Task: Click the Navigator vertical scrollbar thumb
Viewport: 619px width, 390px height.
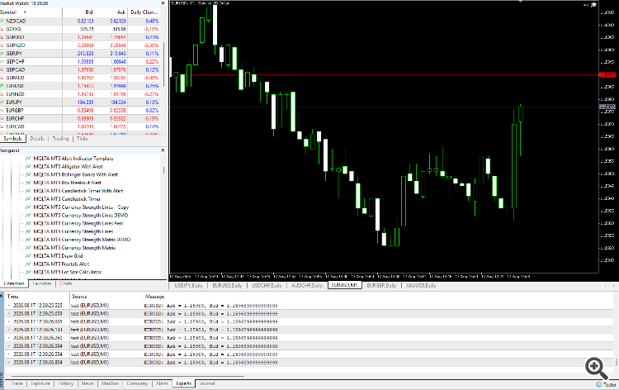Action: [x=164, y=170]
